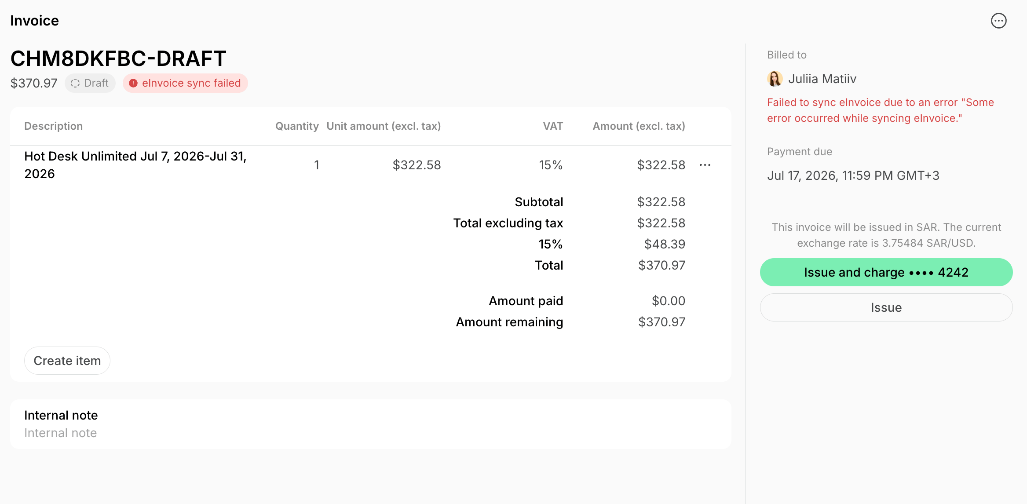Create a new invoice item
Screen dimensions: 1027x504
(67, 361)
